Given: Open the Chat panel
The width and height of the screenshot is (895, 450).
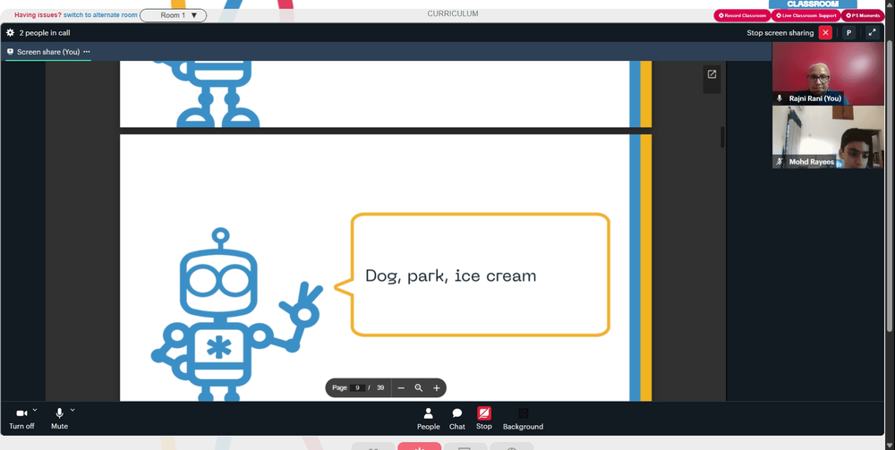Looking at the screenshot, I should 457,419.
